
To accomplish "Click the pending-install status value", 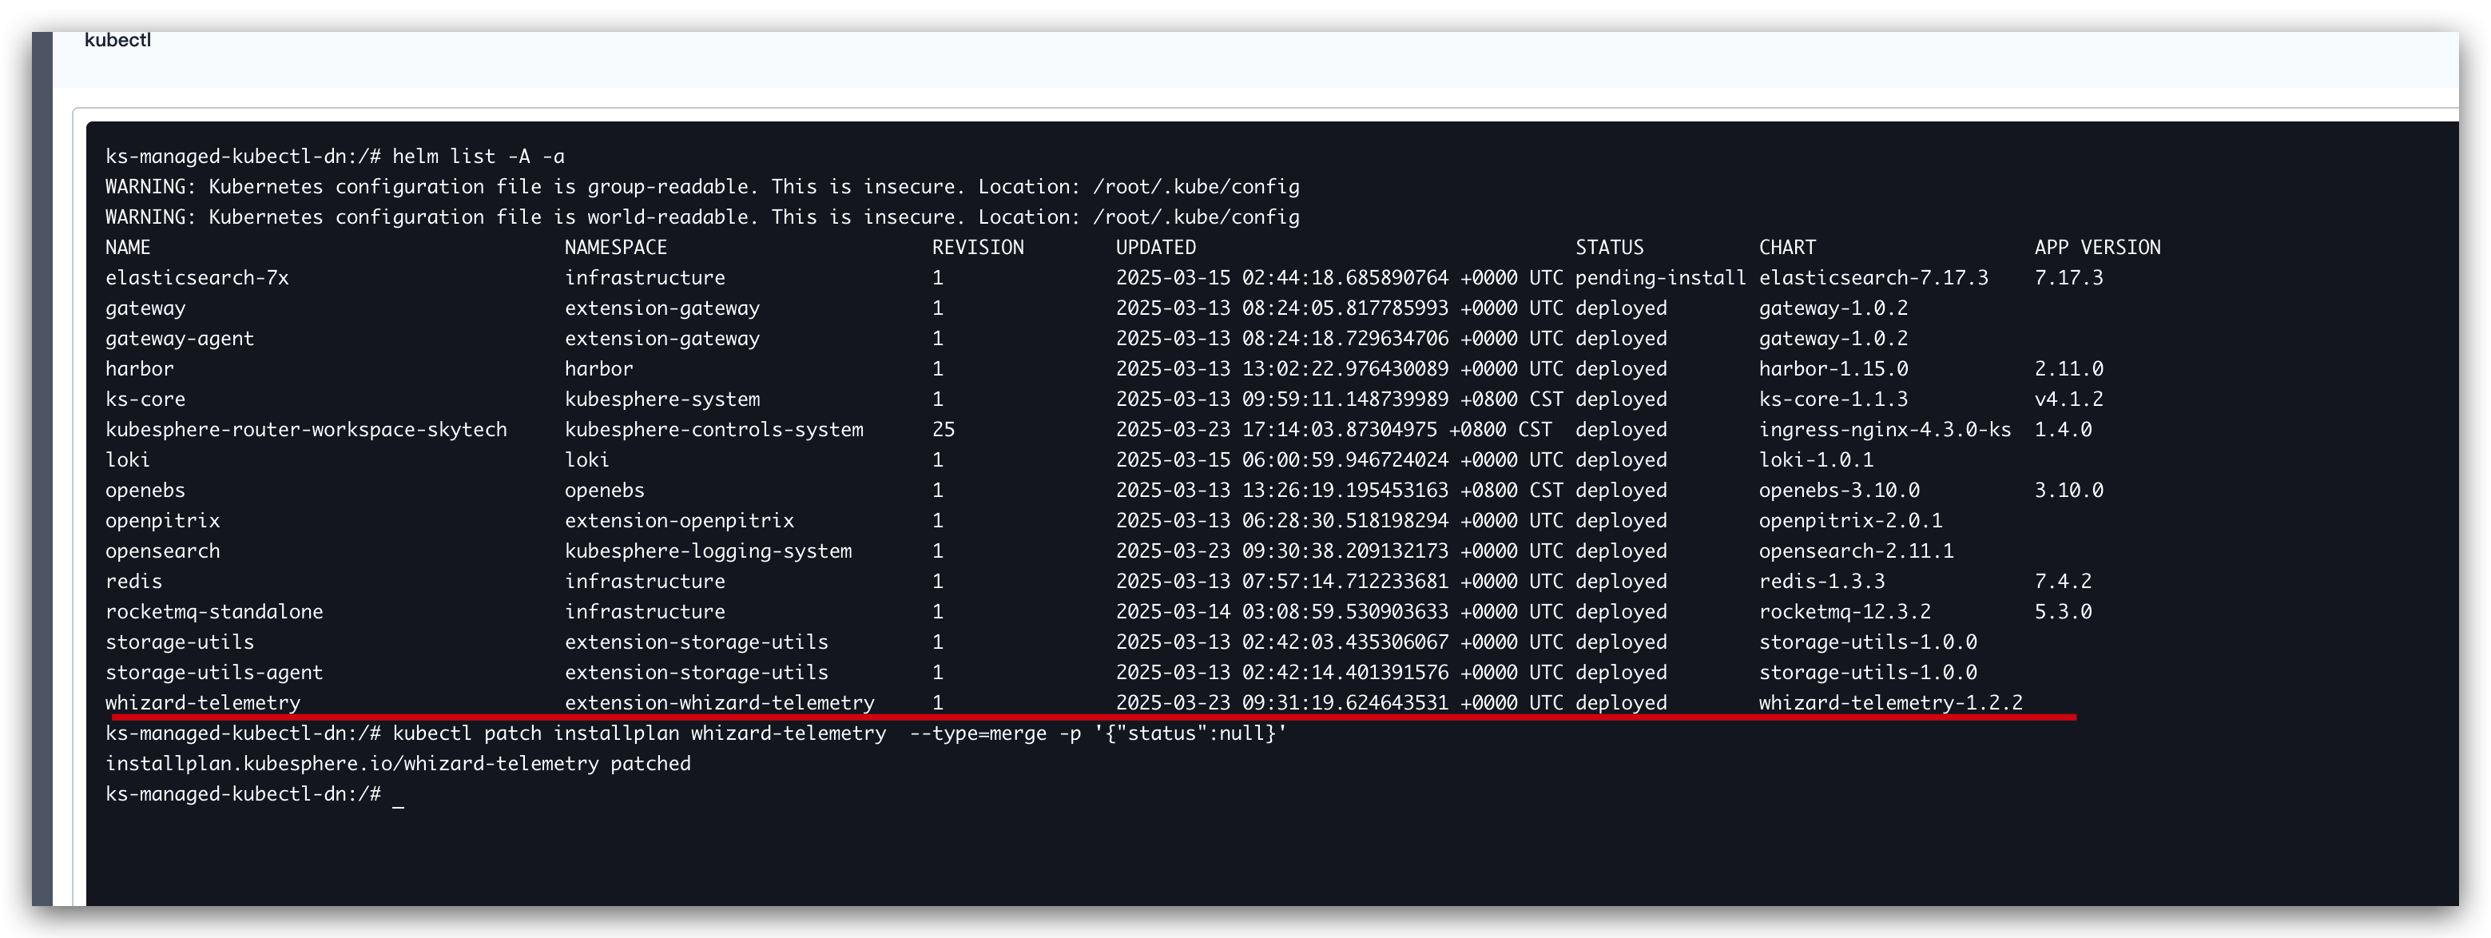I will 1660,279.
